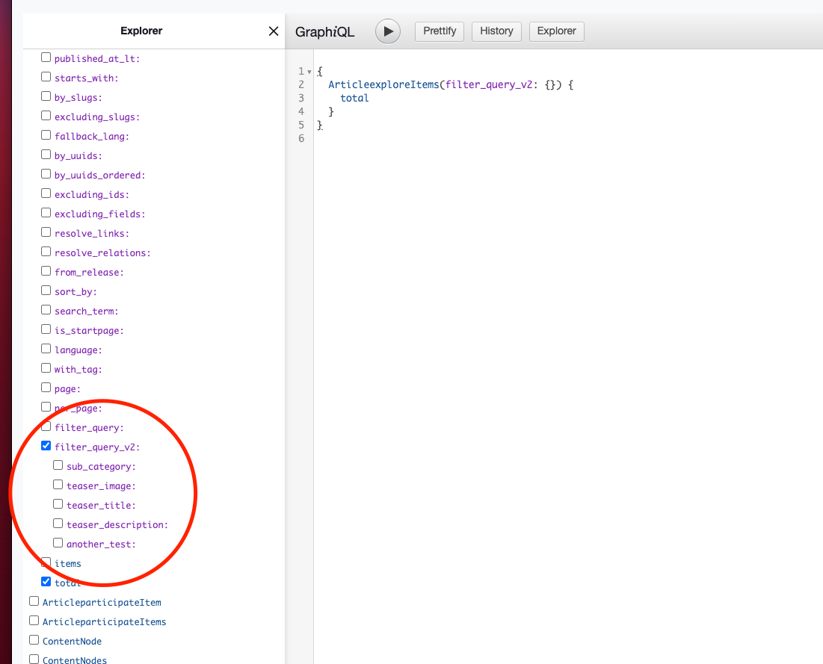Screen dimensions: 823x664
Task: Uncheck the filter_query_v2 argument
Action: point(46,445)
